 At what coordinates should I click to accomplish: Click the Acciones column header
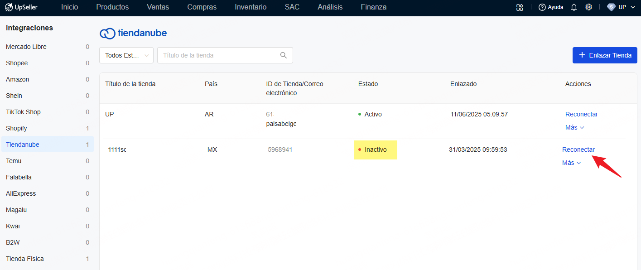(x=578, y=84)
